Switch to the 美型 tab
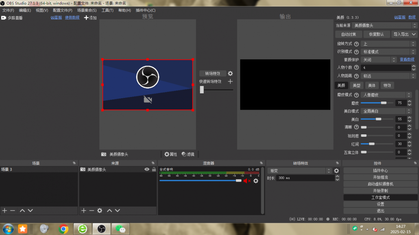Viewport: 419px width, 235px height. [356, 86]
